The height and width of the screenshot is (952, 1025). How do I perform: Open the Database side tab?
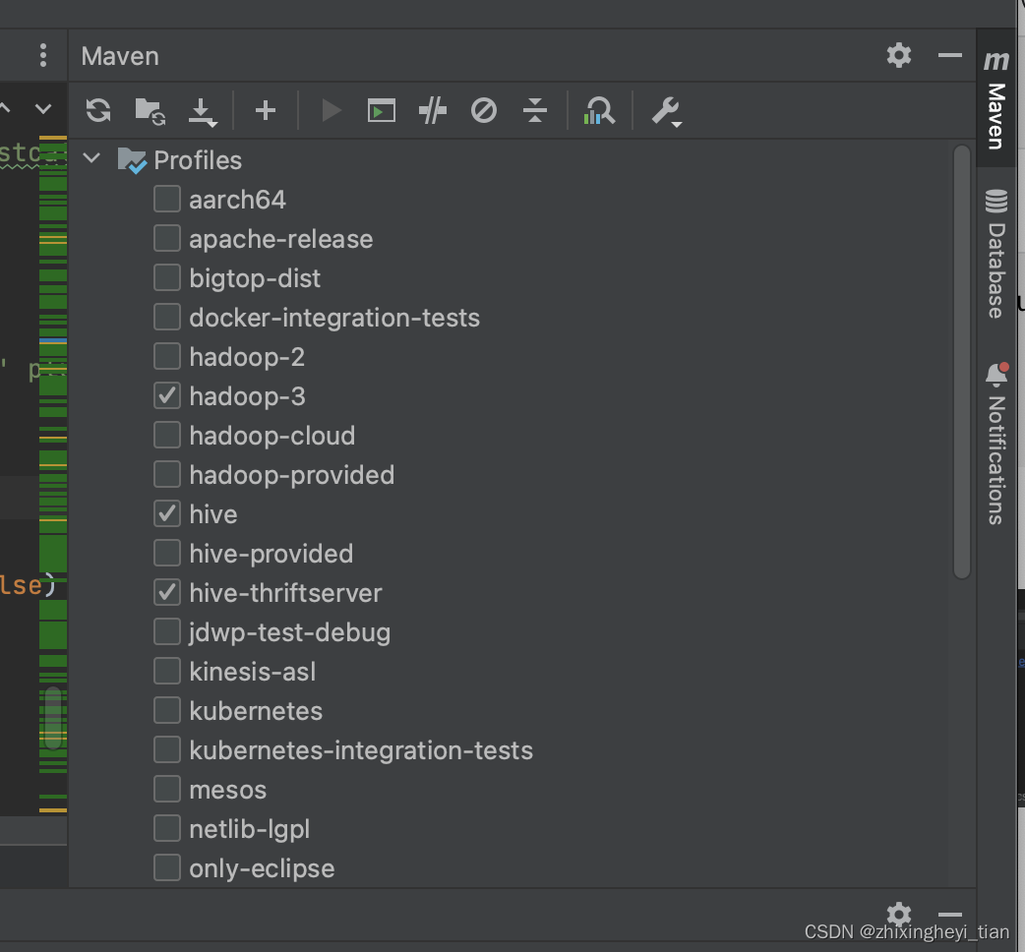(x=995, y=253)
